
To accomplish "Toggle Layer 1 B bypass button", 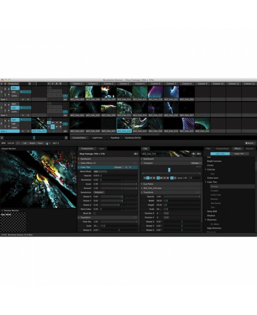I will coord(5,120).
